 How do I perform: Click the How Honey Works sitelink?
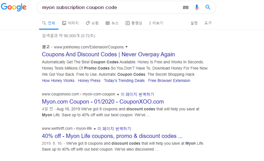click(58, 81)
